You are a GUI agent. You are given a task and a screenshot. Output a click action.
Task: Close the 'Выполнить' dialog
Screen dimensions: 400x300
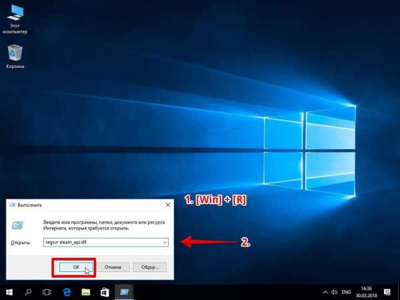(x=168, y=205)
